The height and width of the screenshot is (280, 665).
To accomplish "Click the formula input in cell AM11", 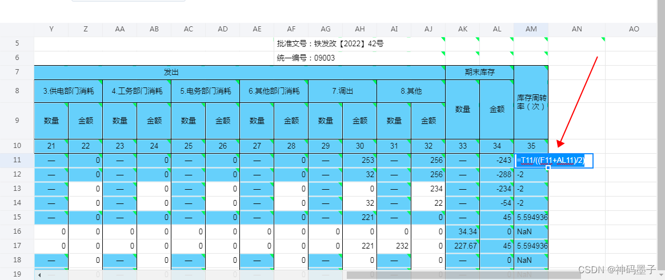I will coord(554,161).
